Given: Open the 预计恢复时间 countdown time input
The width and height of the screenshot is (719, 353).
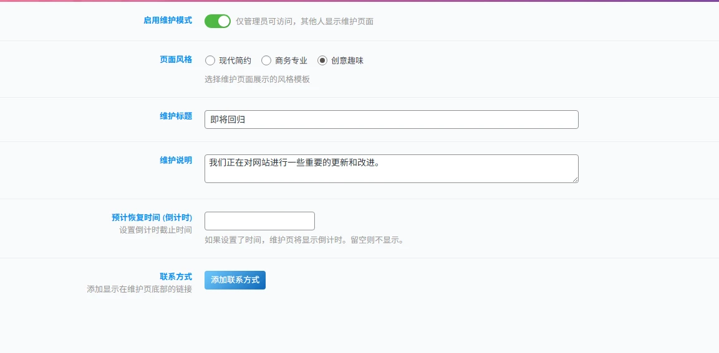Looking at the screenshot, I should 259,221.
